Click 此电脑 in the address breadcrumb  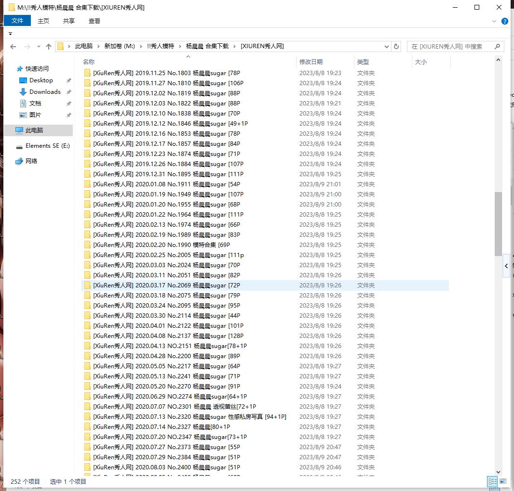pos(84,46)
